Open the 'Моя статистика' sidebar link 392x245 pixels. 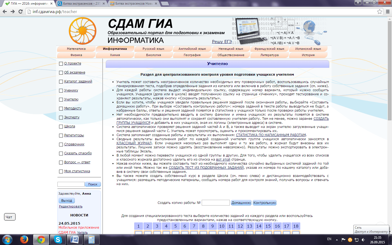coord(77,171)
